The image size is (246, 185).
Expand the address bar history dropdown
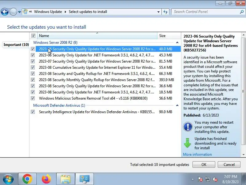[158, 12]
